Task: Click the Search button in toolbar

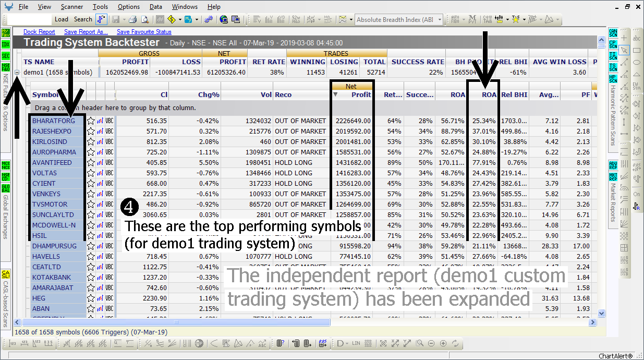Action: 83,19
